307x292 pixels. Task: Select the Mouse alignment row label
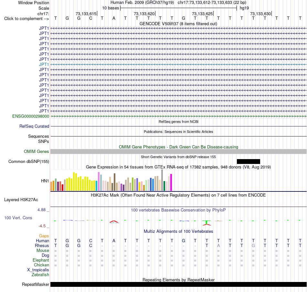pyautogui.click(x=43, y=251)
